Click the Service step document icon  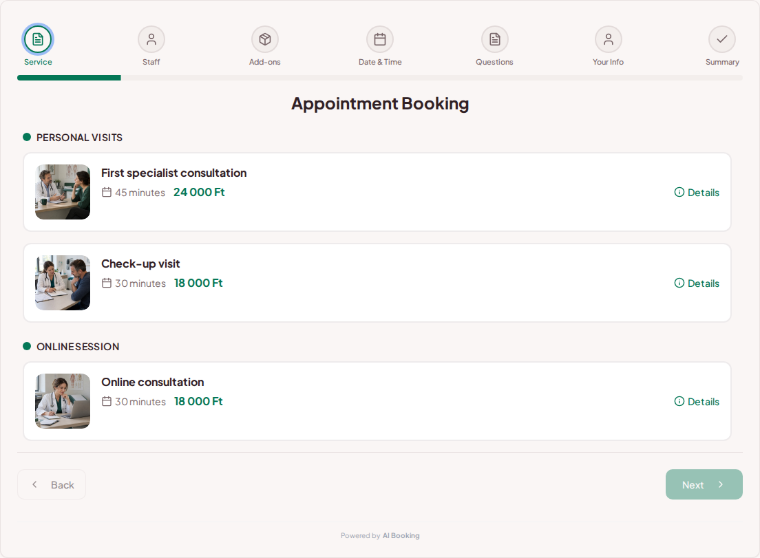click(38, 39)
